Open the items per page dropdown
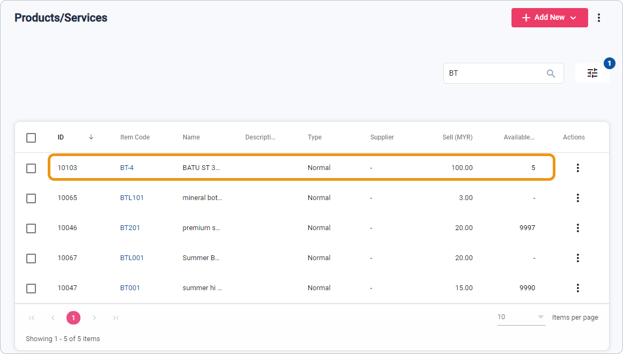 coord(521,317)
